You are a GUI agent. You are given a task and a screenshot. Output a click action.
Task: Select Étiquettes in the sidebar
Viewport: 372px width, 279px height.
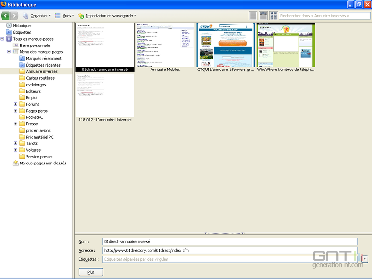(x=19, y=32)
